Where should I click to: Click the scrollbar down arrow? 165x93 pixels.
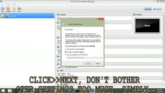(x=164, y=85)
